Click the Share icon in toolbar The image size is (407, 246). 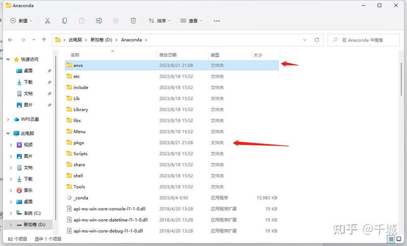(116, 21)
